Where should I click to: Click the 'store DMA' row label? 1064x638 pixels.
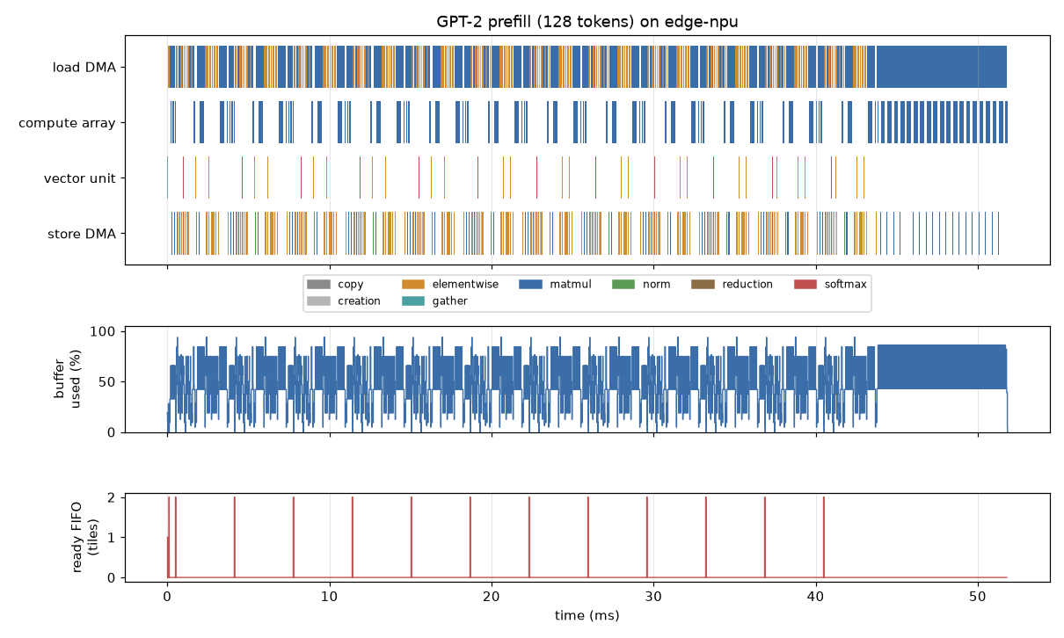[81, 234]
